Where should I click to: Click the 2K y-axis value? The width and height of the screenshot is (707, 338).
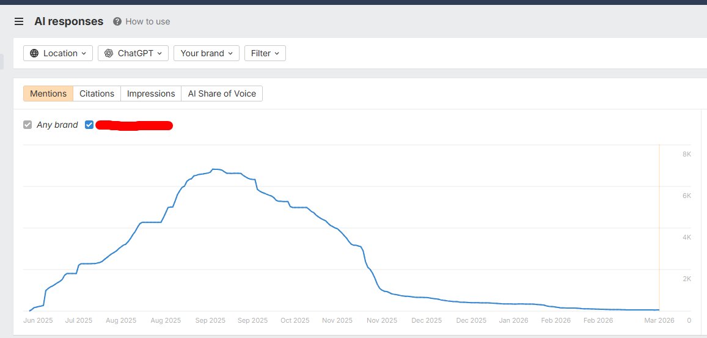tap(687, 279)
